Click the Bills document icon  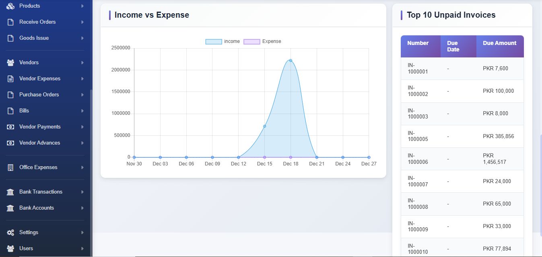10,111
